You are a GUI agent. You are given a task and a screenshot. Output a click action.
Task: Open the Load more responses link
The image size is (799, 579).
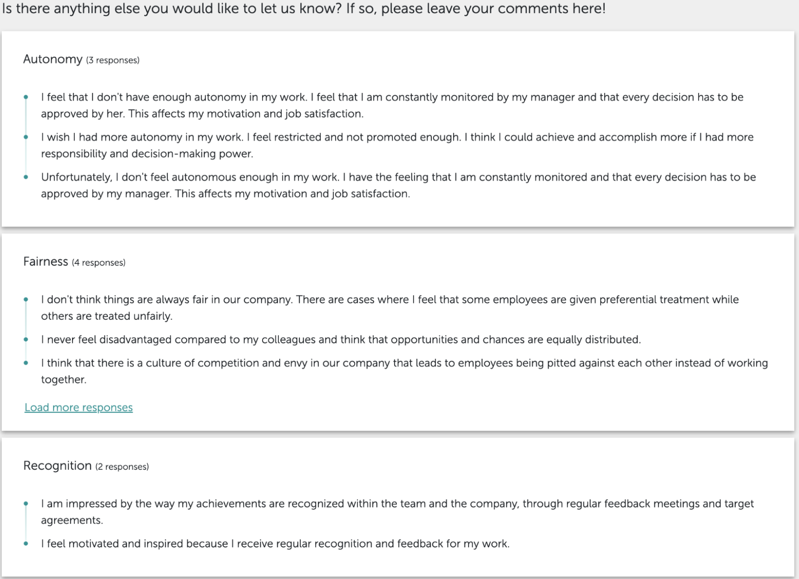[x=78, y=407]
